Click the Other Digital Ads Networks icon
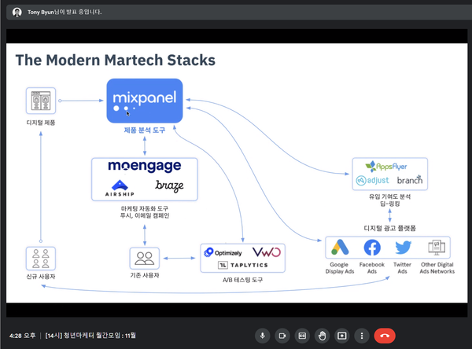 [x=437, y=248]
